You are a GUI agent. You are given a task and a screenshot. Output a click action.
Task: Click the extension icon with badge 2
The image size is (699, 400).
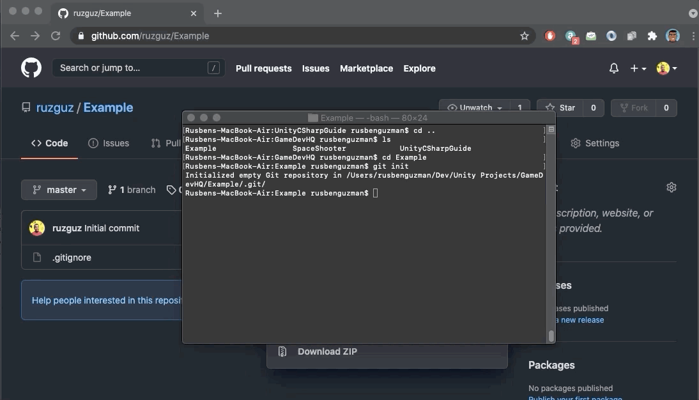[571, 36]
